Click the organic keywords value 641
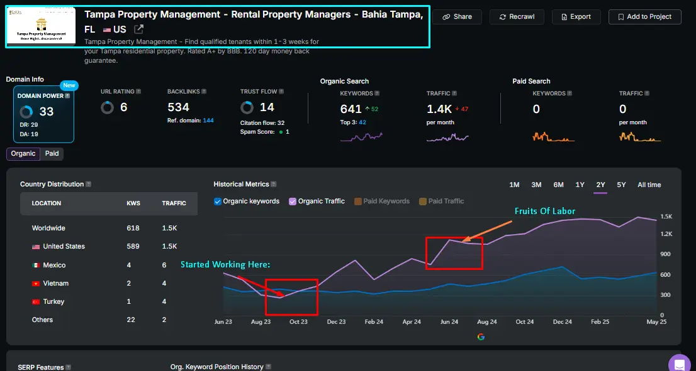The image size is (696, 371). point(351,109)
